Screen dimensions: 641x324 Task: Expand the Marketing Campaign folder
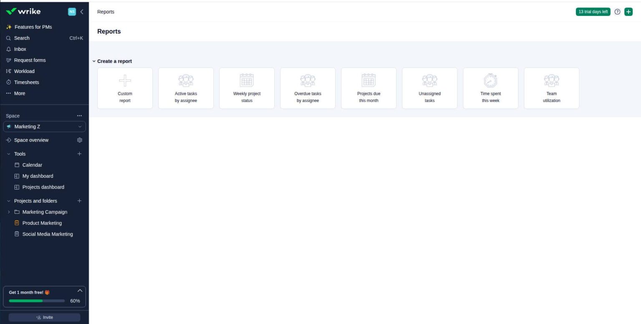[x=9, y=212]
